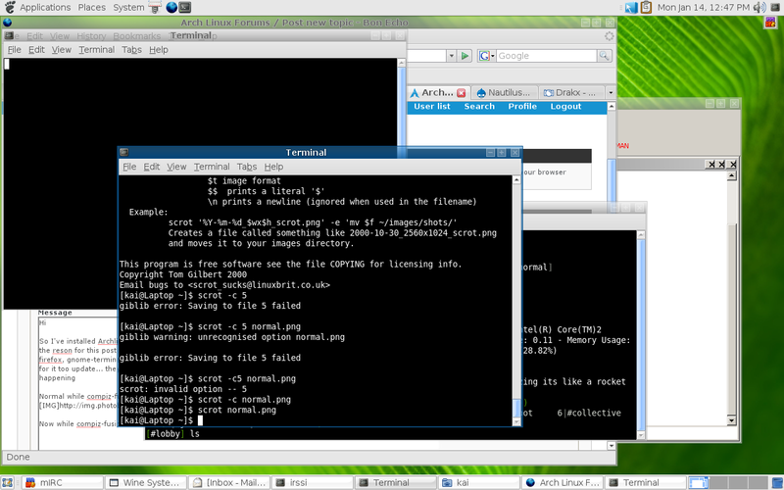Click scroll-down arrow of mIRC window scrollbar

731,420
